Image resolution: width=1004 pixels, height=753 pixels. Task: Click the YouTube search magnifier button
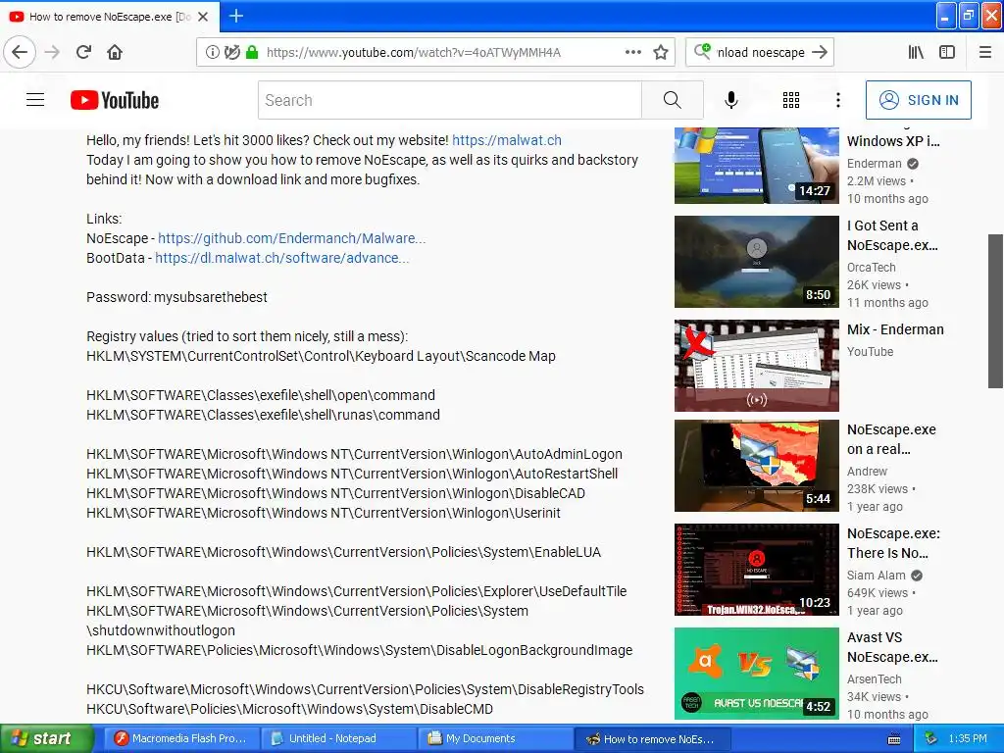click(673, 100)
